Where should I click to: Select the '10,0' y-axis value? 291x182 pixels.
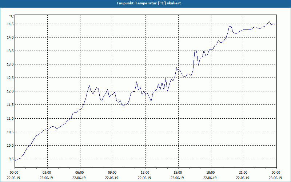10,145
